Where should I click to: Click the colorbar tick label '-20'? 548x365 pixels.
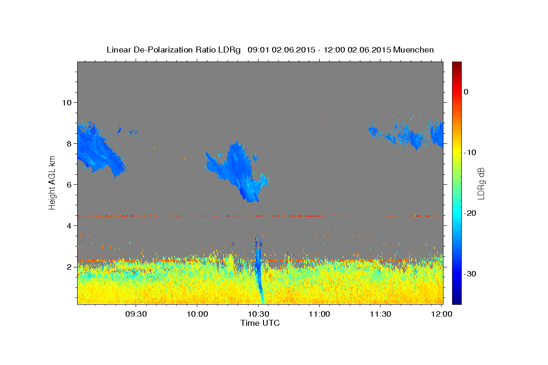pos(470,213)
